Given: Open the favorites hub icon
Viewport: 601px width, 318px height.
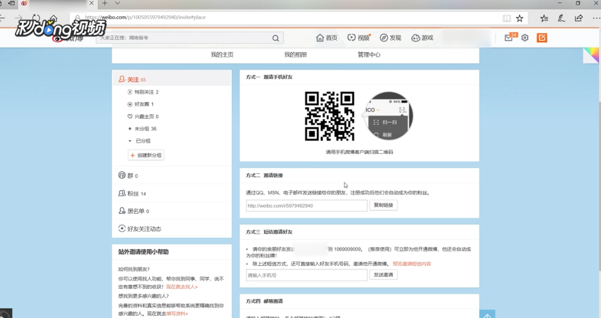Looking at the screenshot, I should [x=544, y=18].
